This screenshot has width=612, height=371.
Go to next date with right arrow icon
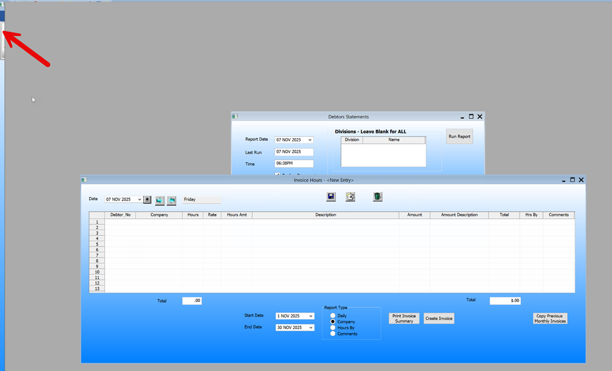[x=159, y=200]
